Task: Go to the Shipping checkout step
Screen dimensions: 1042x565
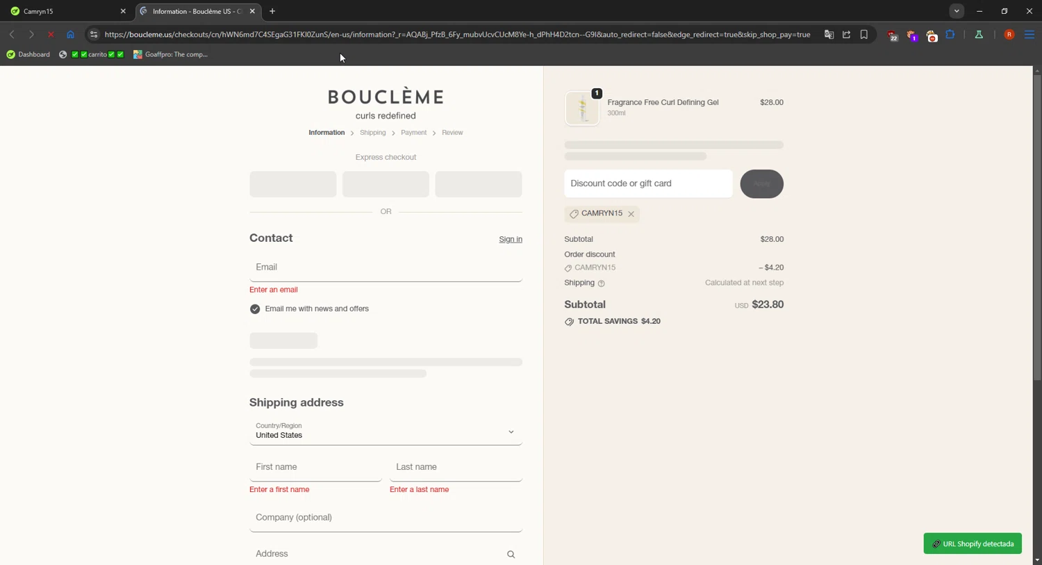Action: tap(373, 133)
